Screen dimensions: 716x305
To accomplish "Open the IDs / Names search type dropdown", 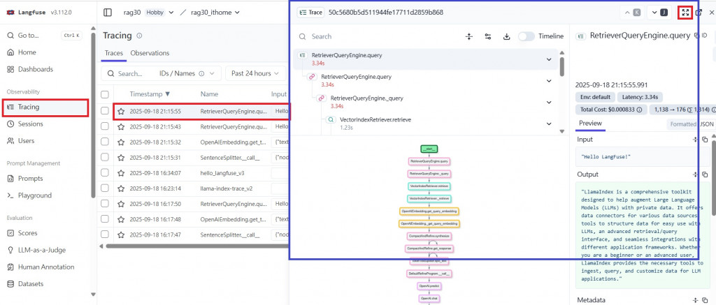I will click(x=187, y=73).
